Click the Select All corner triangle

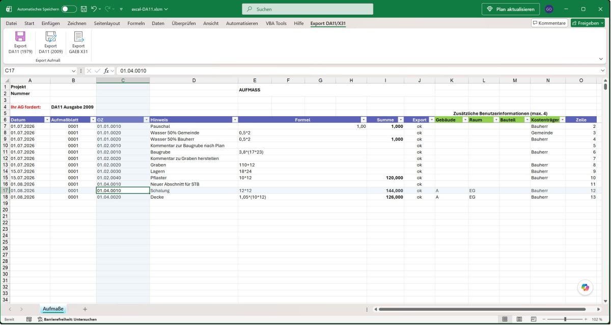pos(6,80)
